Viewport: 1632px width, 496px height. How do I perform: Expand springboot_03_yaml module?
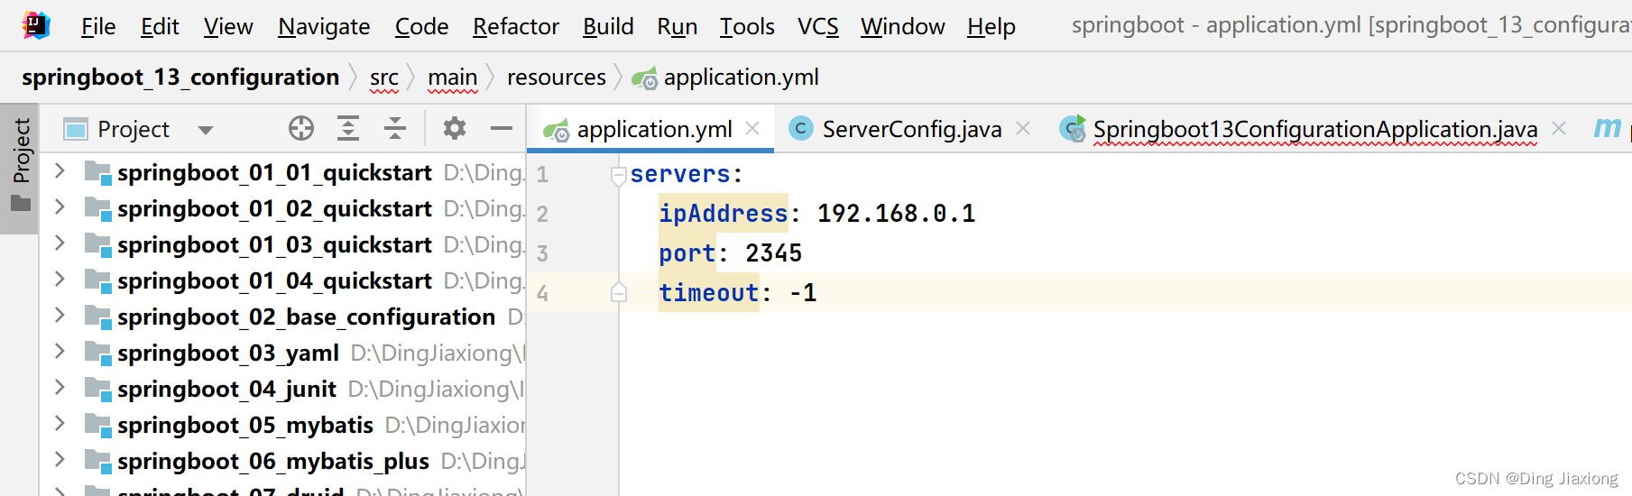[60, 352]
